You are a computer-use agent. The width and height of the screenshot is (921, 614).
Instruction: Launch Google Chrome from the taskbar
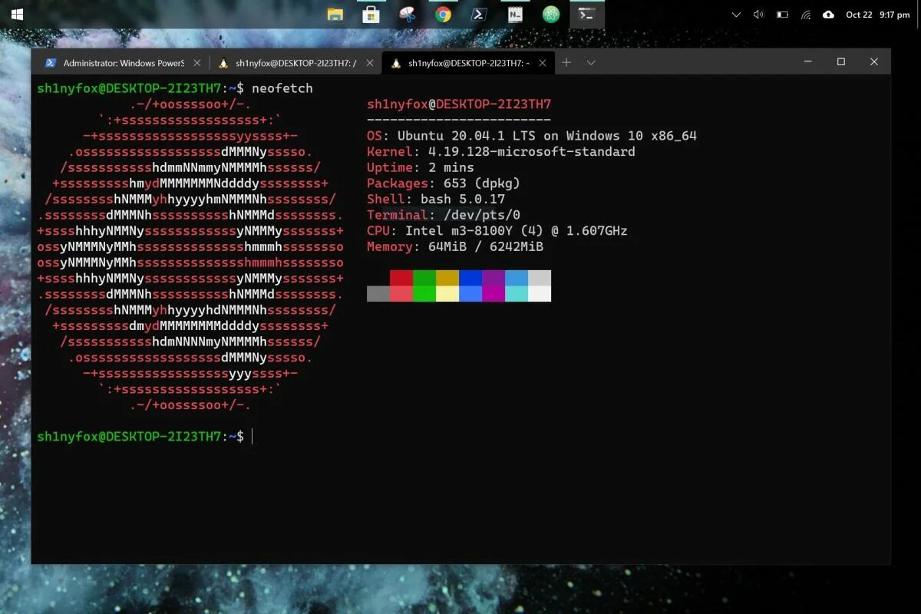[x=442, y=14]
